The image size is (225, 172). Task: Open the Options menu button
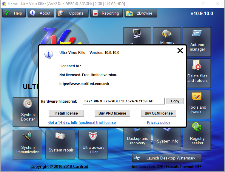[72, 13]
